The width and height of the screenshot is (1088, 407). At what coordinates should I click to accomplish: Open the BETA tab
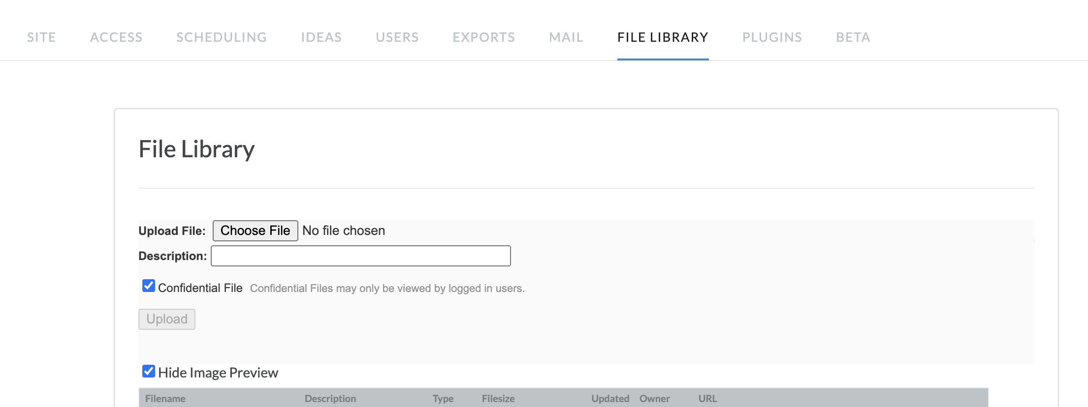[x=853, y=37]
